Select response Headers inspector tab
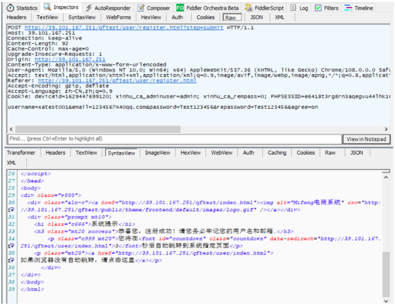 [55, 153]
